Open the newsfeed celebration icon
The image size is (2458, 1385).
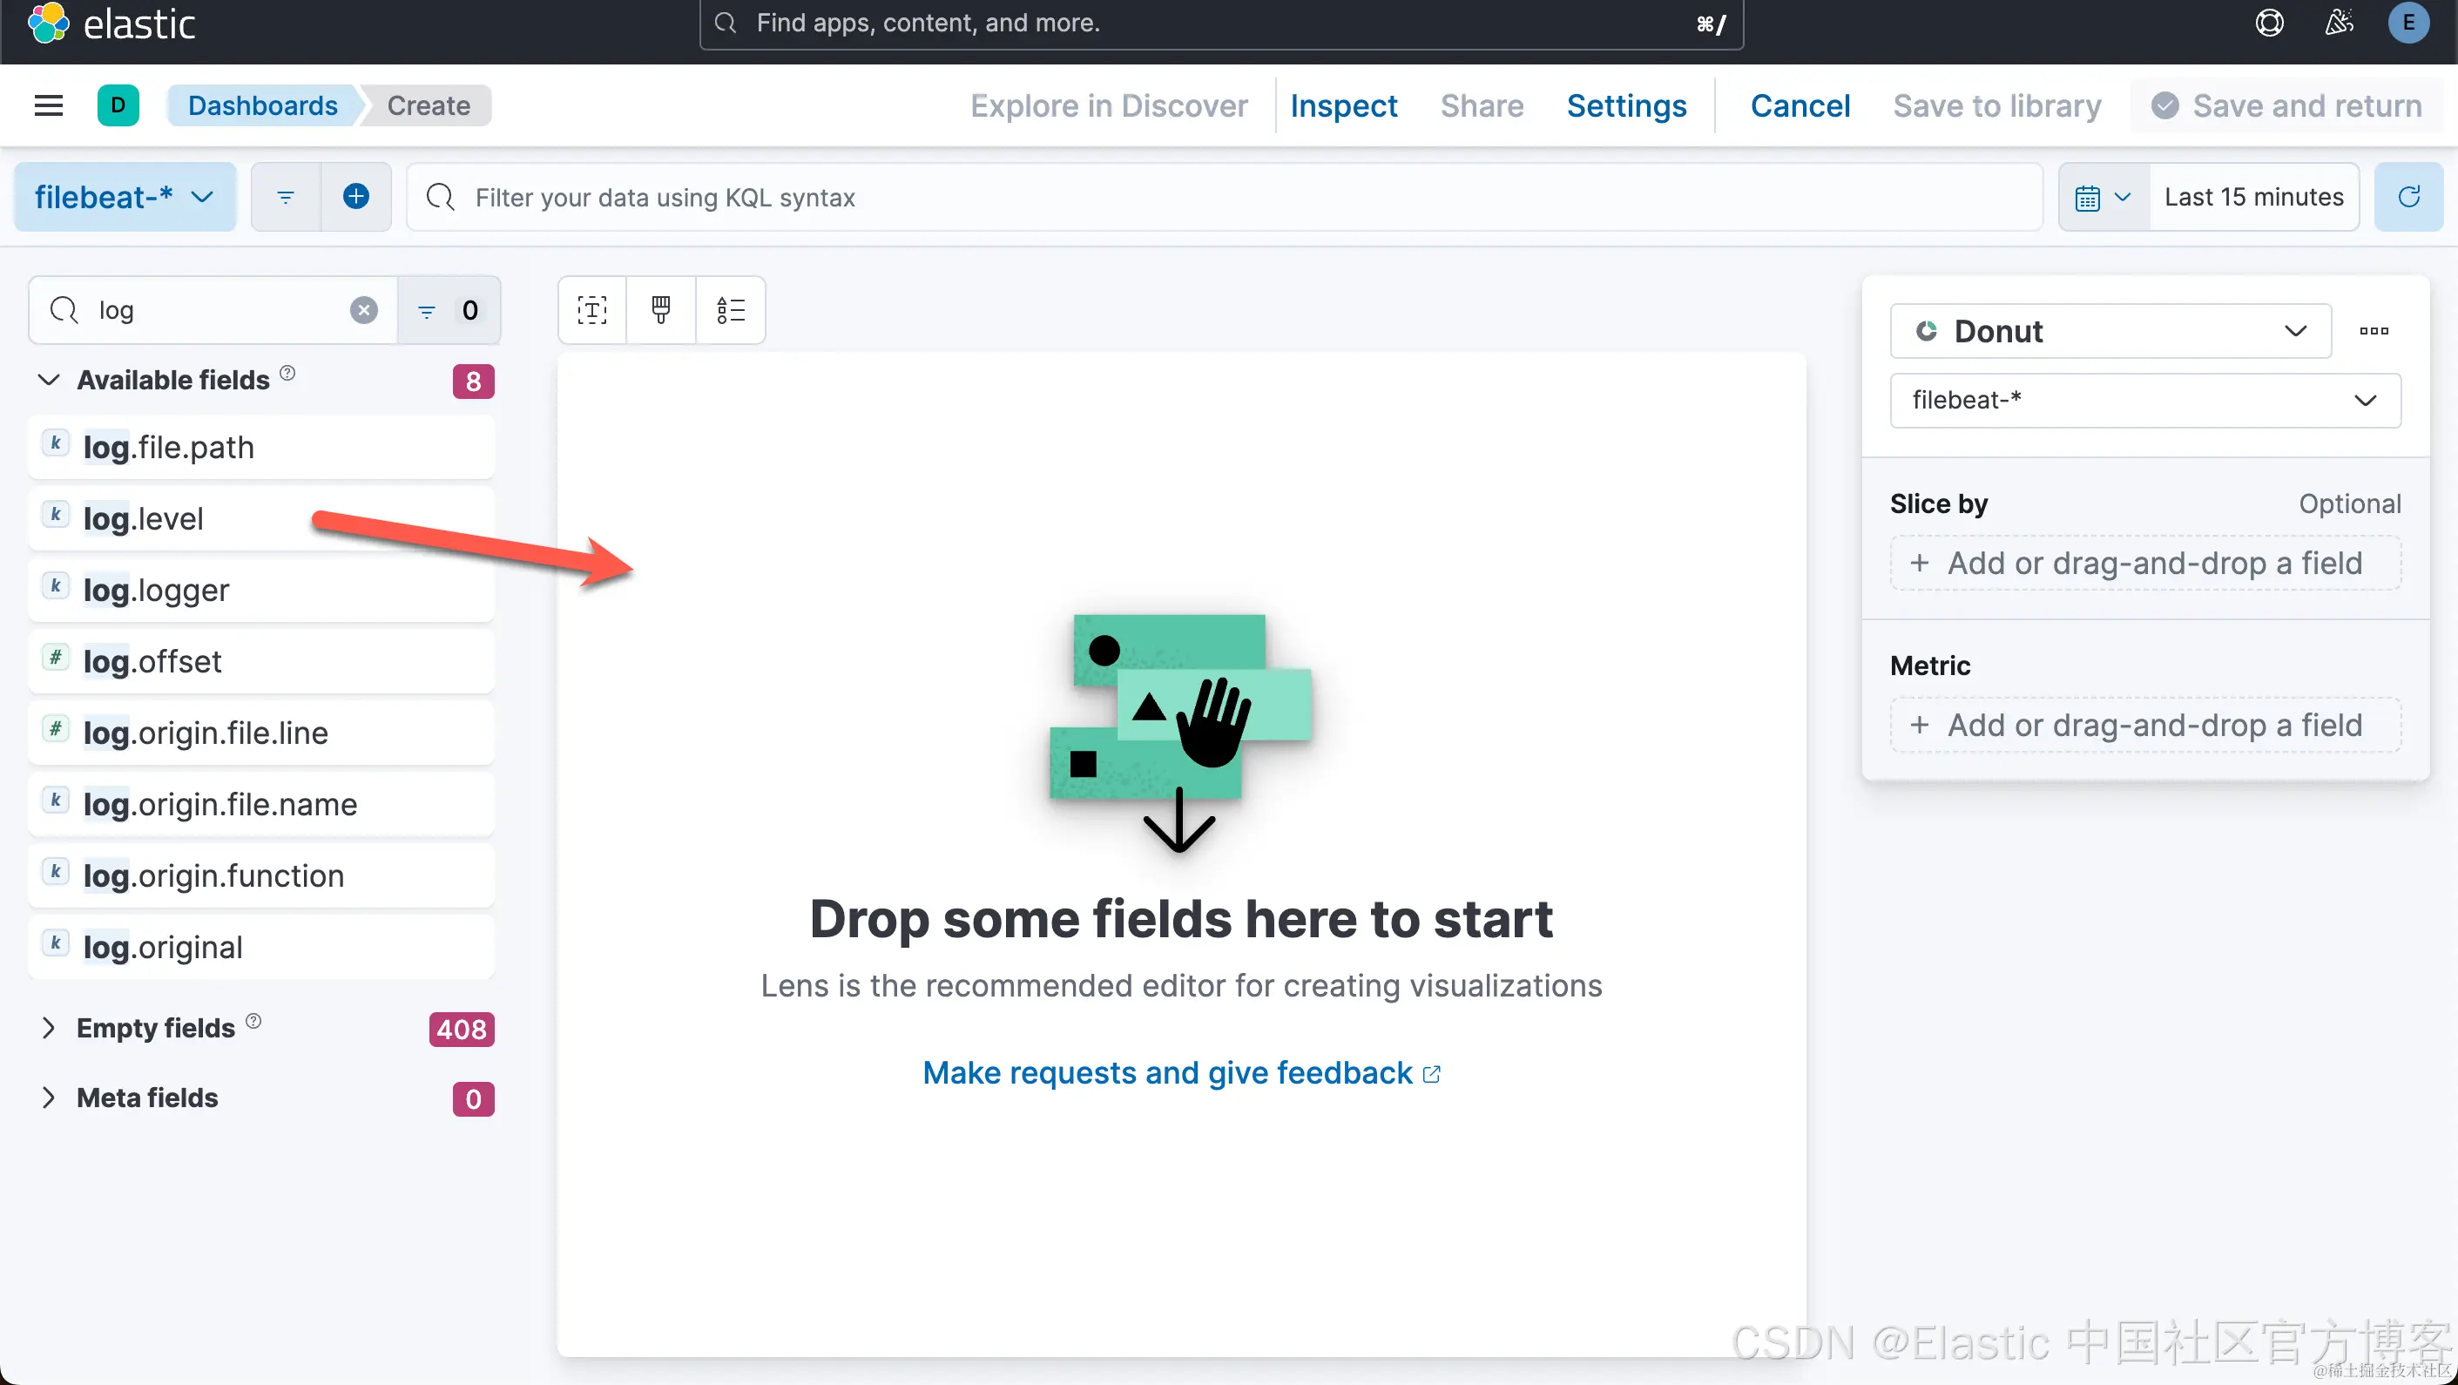[x=2338, y=23]
